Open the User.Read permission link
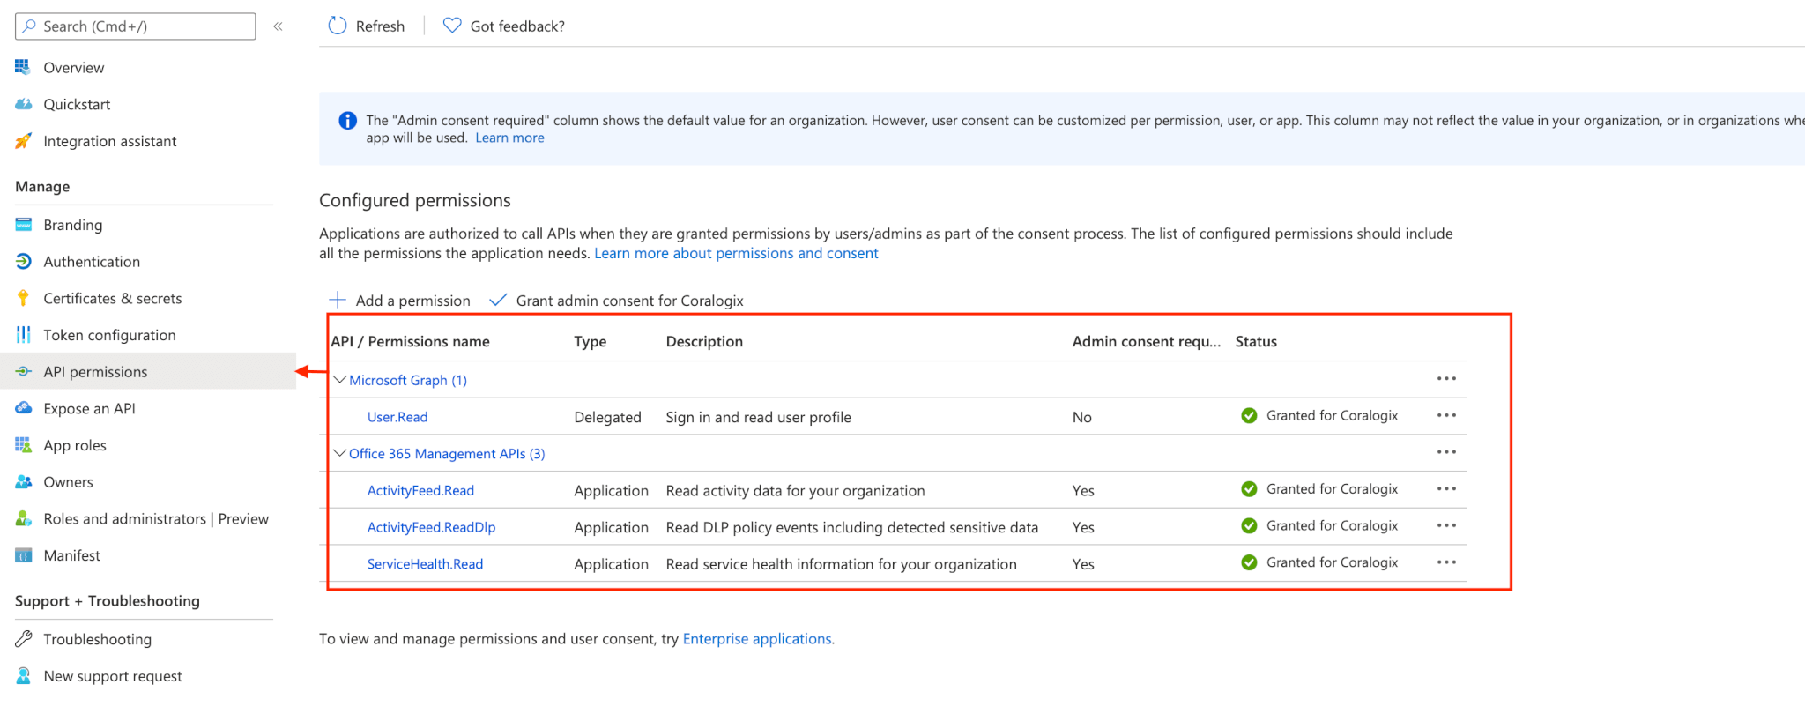 [x=397, y=417]
